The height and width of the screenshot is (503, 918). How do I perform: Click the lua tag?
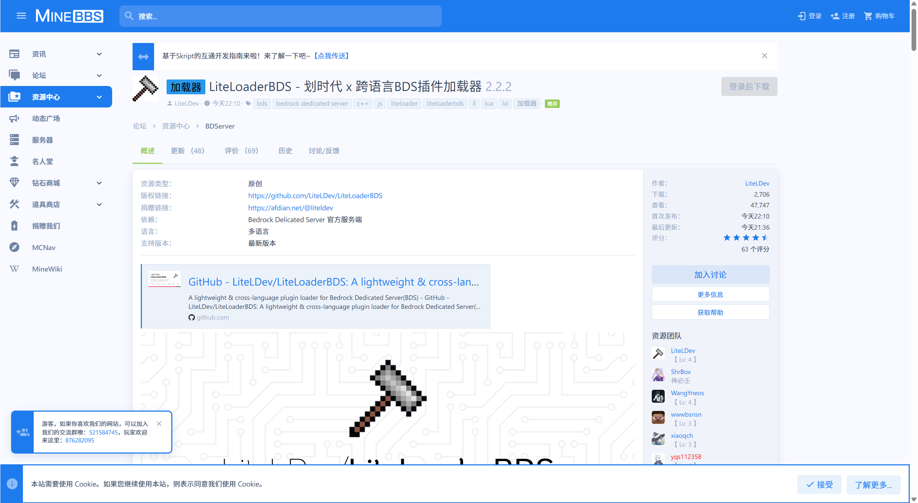(489, 104)
